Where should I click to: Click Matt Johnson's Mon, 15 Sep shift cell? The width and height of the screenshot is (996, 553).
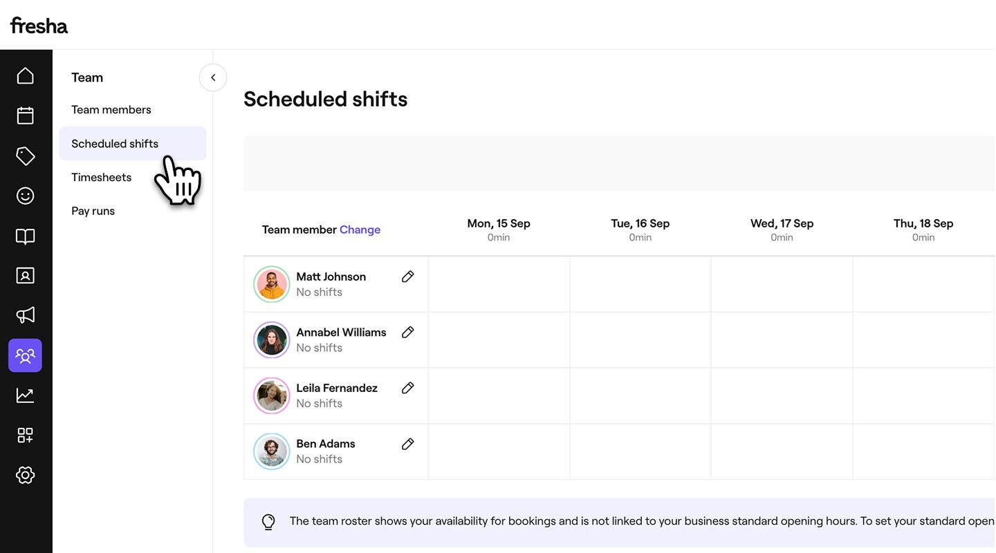[499, 284]
